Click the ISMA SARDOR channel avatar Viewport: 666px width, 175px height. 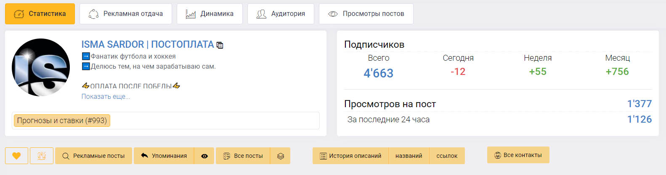41,67
